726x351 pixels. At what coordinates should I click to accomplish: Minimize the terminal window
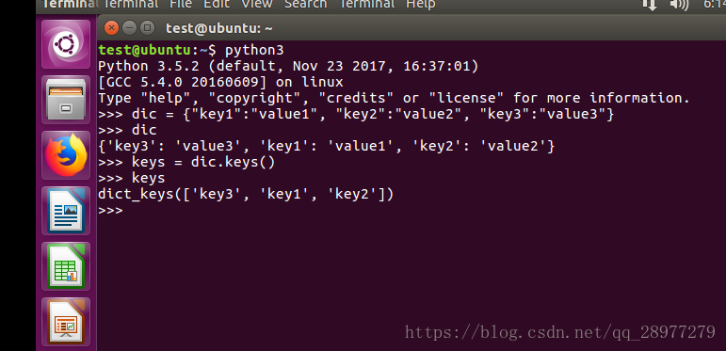[129, 28]
